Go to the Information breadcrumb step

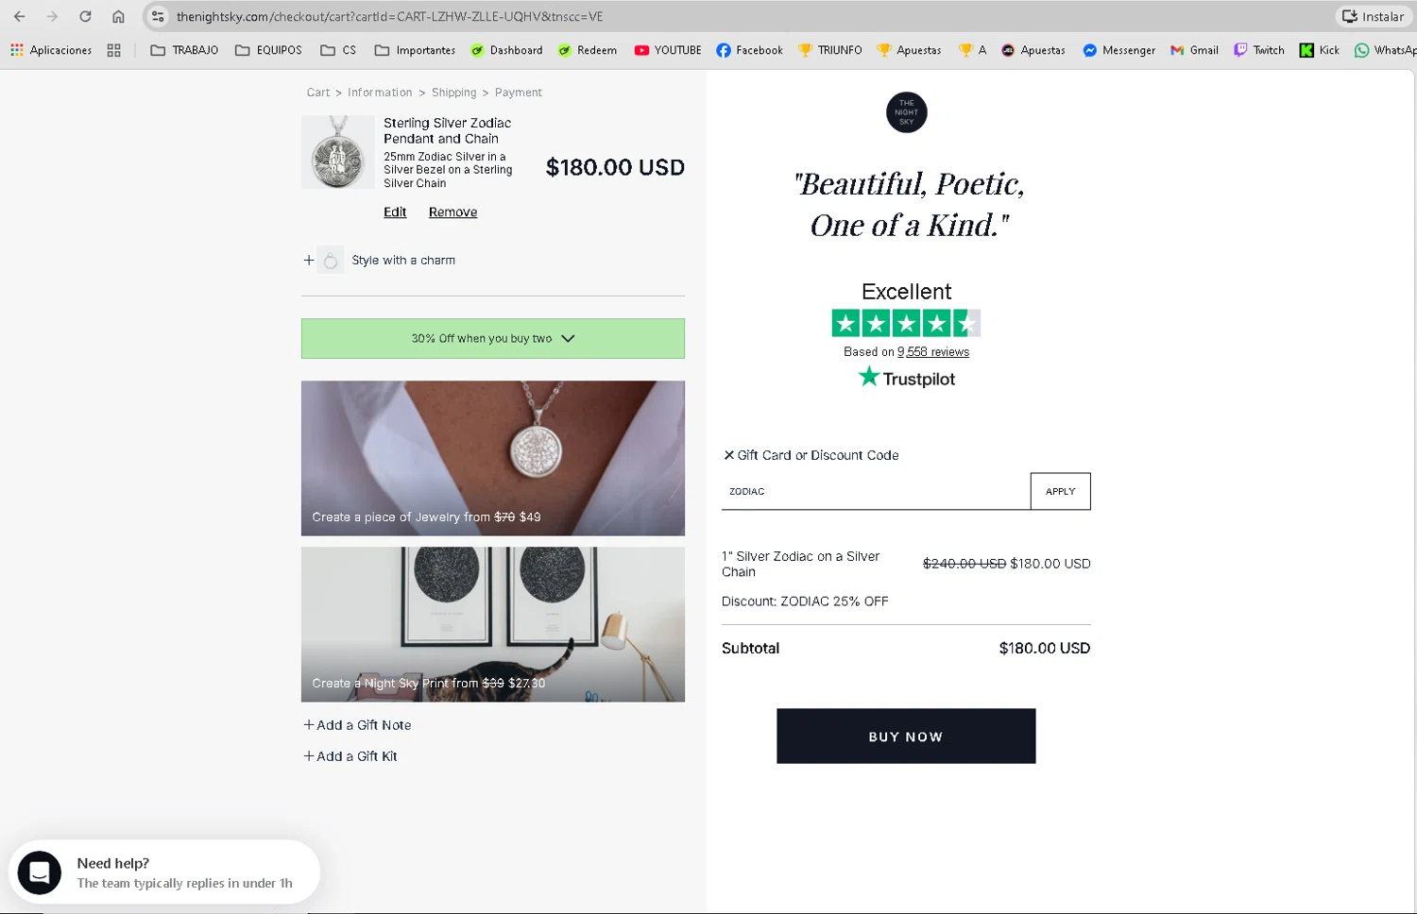click(x=380, y=93)
